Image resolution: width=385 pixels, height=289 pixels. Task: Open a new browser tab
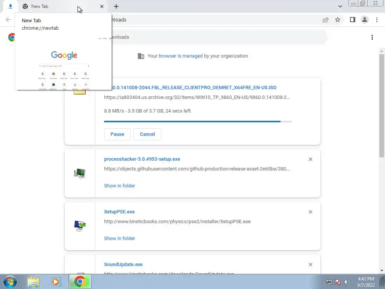pos(116,6)
